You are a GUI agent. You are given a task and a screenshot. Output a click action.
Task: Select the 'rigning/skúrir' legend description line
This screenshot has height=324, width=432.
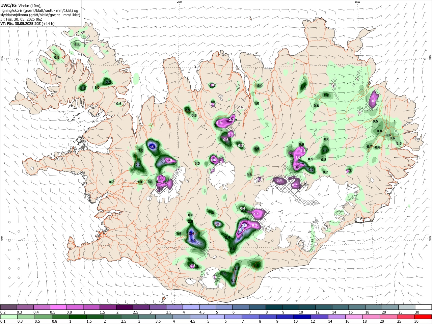[x=39, y=10]
